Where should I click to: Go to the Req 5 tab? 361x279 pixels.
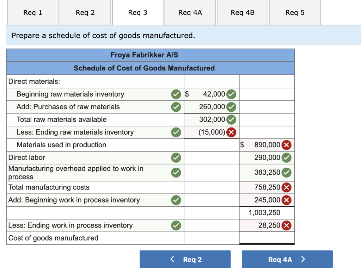(x=295, y=12)
